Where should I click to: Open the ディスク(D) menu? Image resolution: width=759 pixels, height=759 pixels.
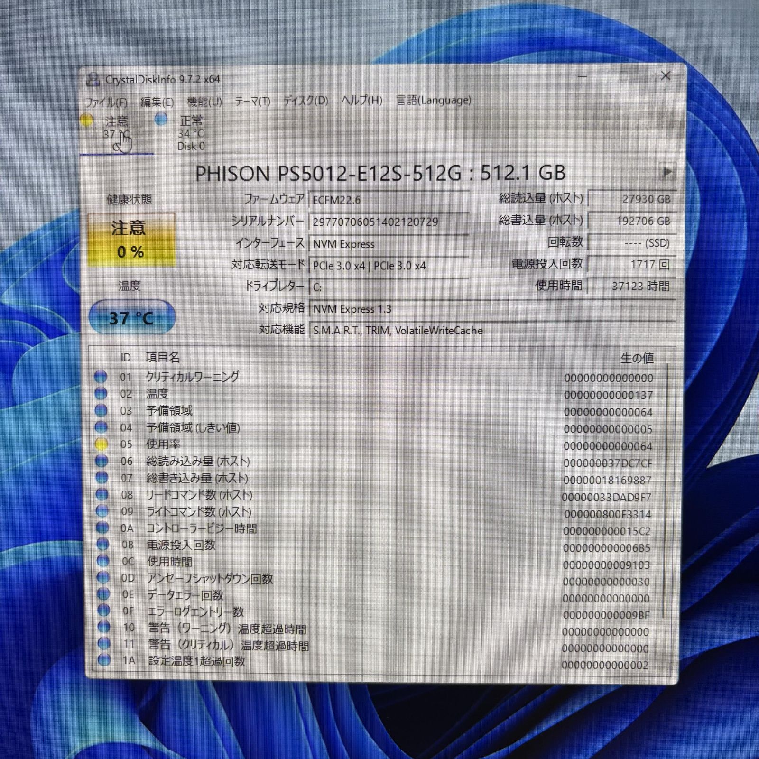305,101
